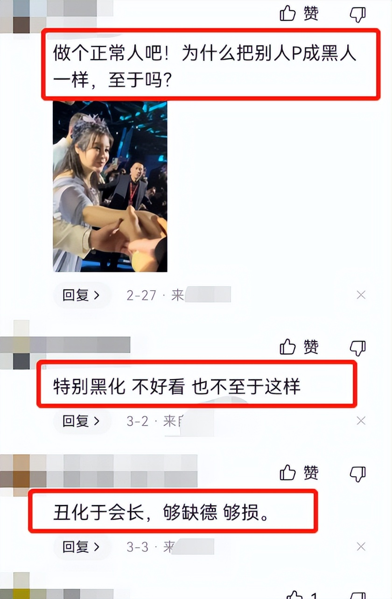This screenshot has width=392, height=599.
Task: Open 回复 on the 2-27 comment
Action: coord(82,295)
